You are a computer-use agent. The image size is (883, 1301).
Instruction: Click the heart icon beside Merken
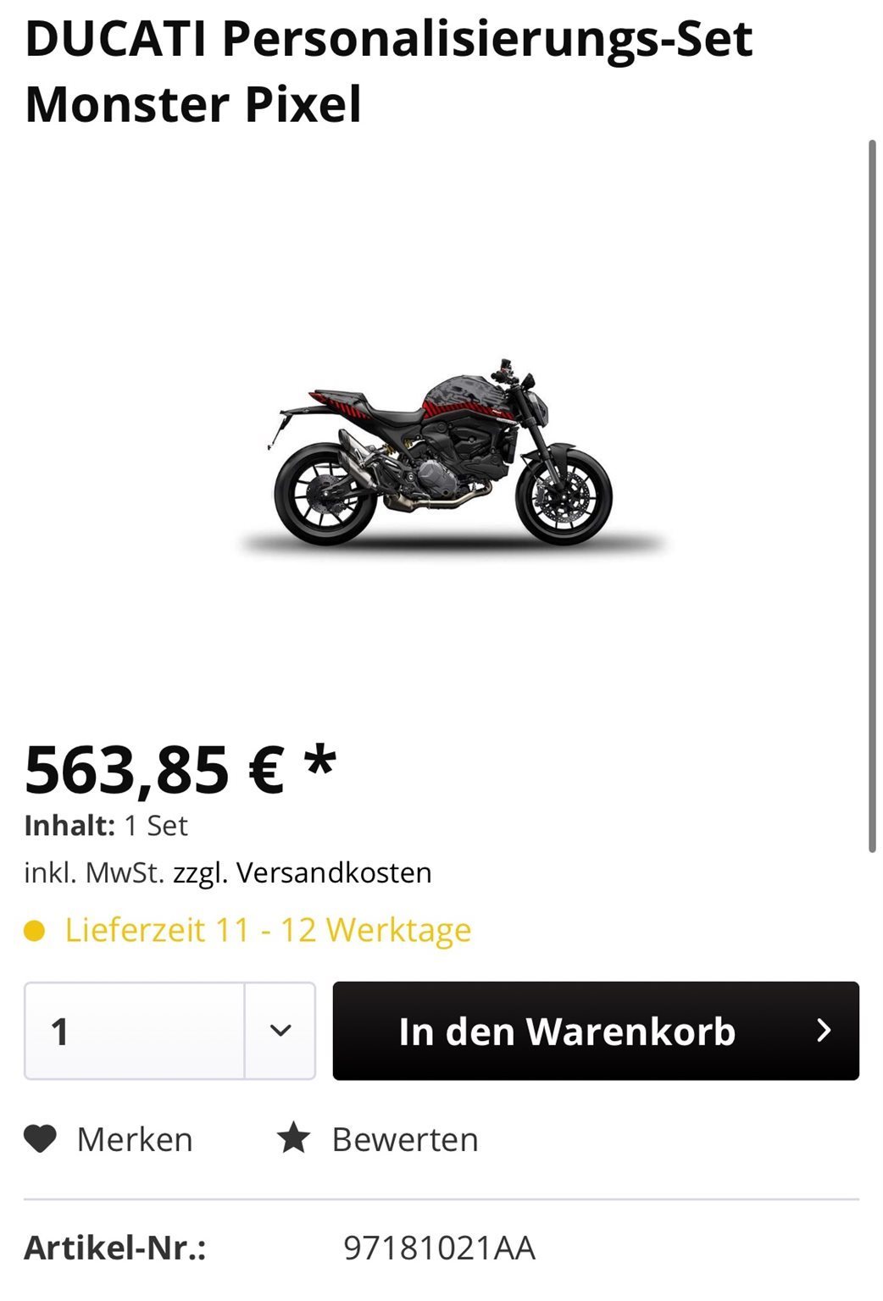(40, 1139)
